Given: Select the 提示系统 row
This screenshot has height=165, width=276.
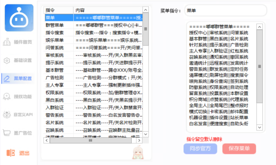Looking at the screenshot, I should 93,63.
